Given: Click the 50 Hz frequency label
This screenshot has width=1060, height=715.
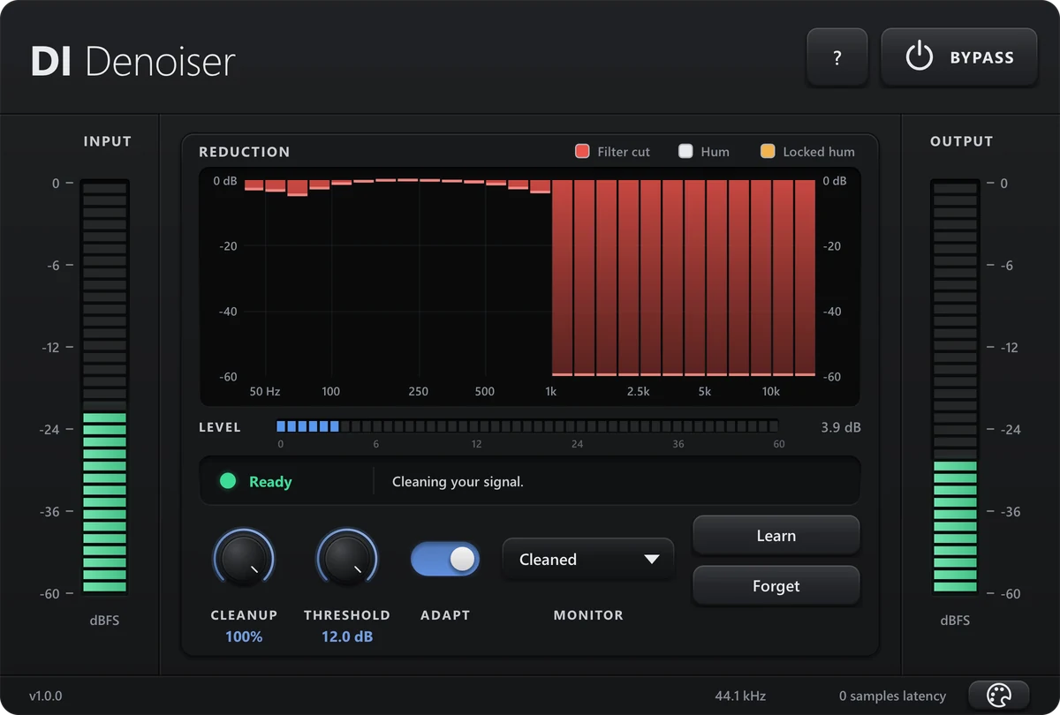Looking at the screenshot, I should pos(265,391).
